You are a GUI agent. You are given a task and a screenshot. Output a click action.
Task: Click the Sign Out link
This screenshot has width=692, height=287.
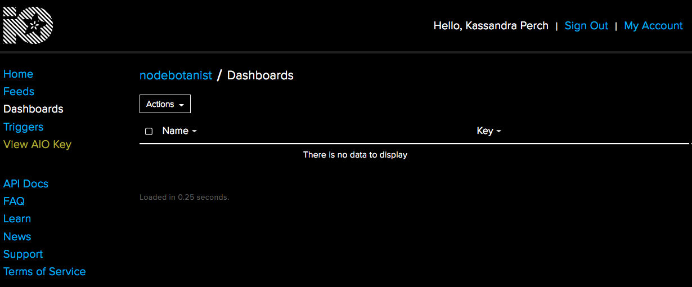click(x=586, y=26)
